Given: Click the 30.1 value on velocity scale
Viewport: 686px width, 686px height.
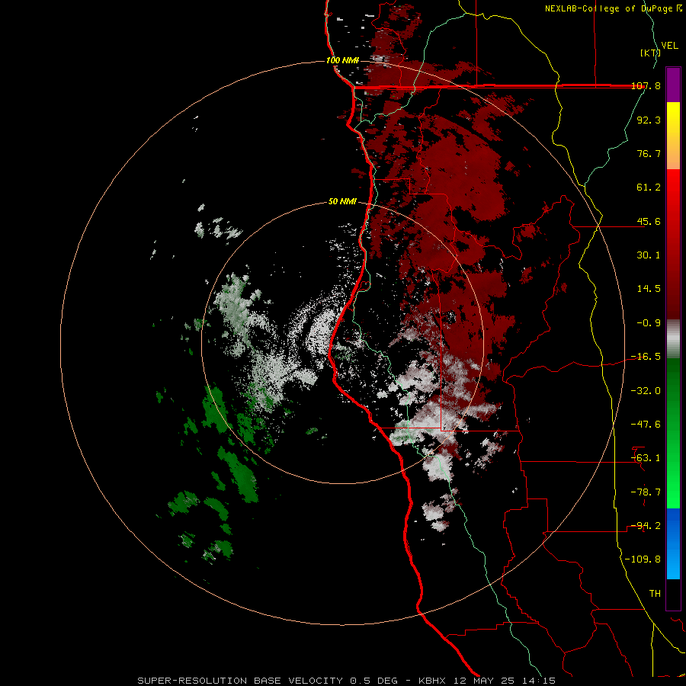Looking at the screenshot, I should point(649,255).
